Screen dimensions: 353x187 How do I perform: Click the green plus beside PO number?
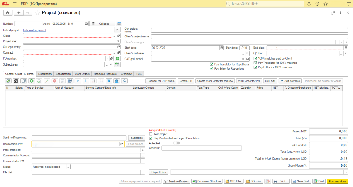click(118, 58)
